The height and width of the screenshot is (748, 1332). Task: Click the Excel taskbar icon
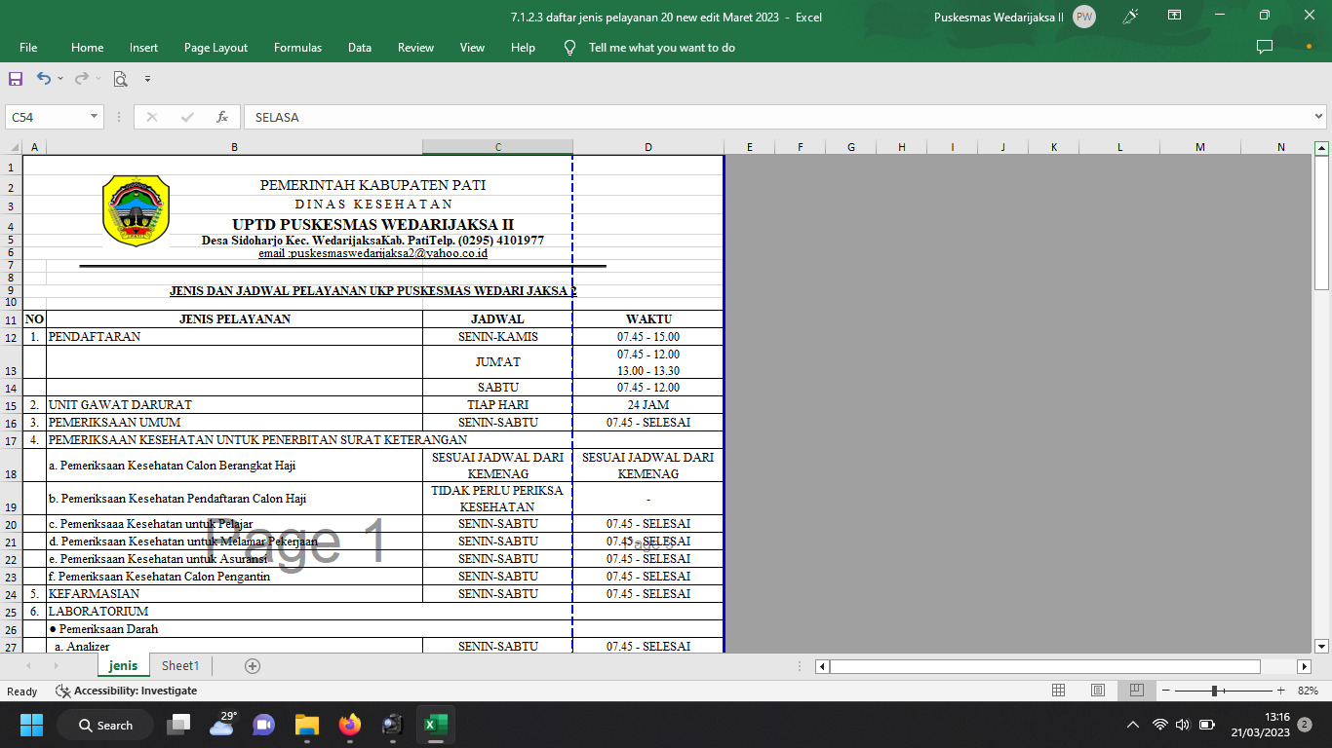(435, 725)
